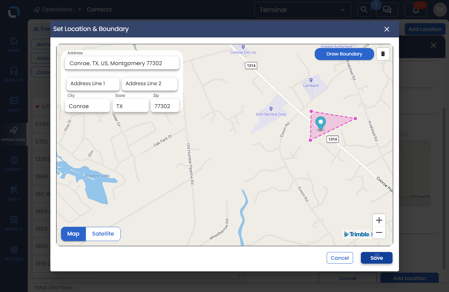Click the Draw Boundary button

coord(344,54)
